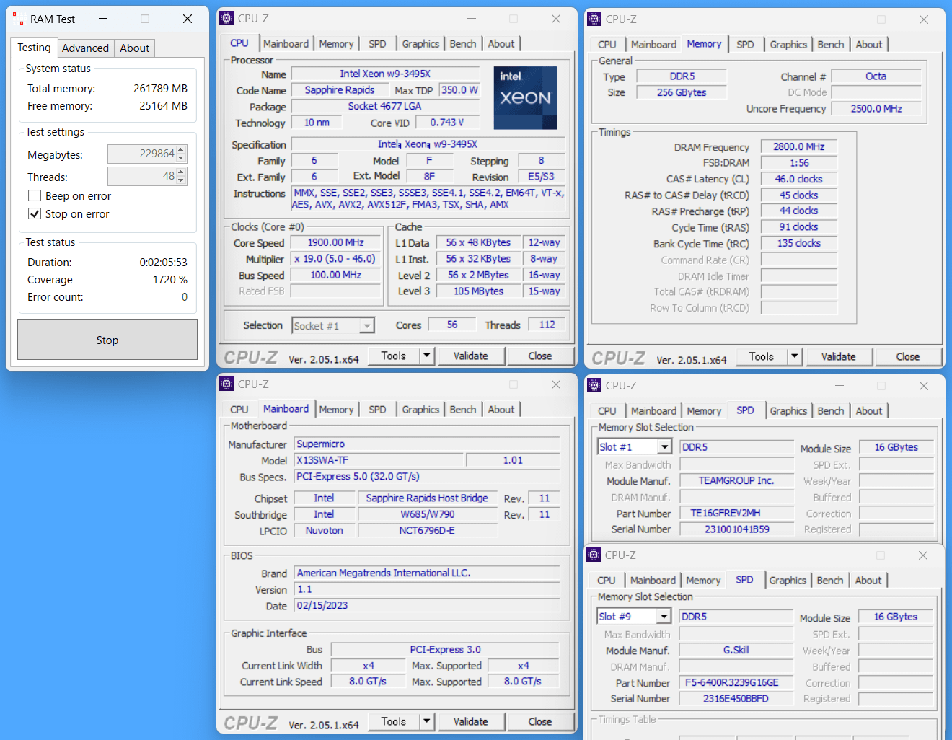
Task: Switch to Graphics tab in Memory window
Action: click(788, 45)
